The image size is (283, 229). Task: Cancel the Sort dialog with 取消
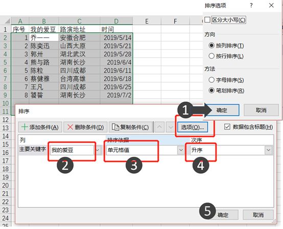click(258, 215)
